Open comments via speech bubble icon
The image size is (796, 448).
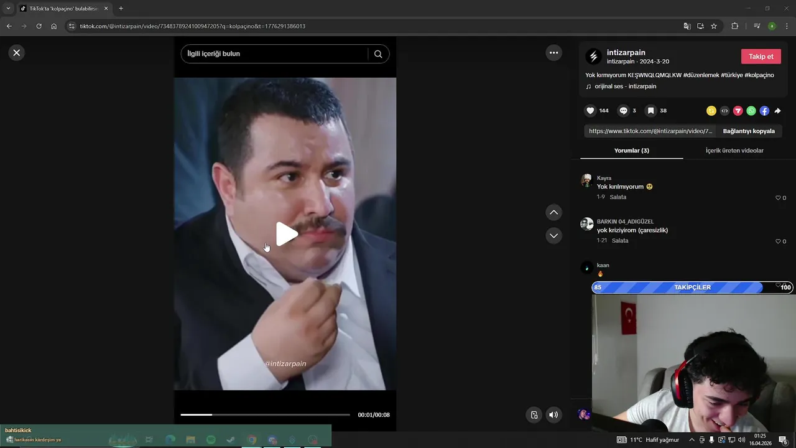(x=623, y=111)
